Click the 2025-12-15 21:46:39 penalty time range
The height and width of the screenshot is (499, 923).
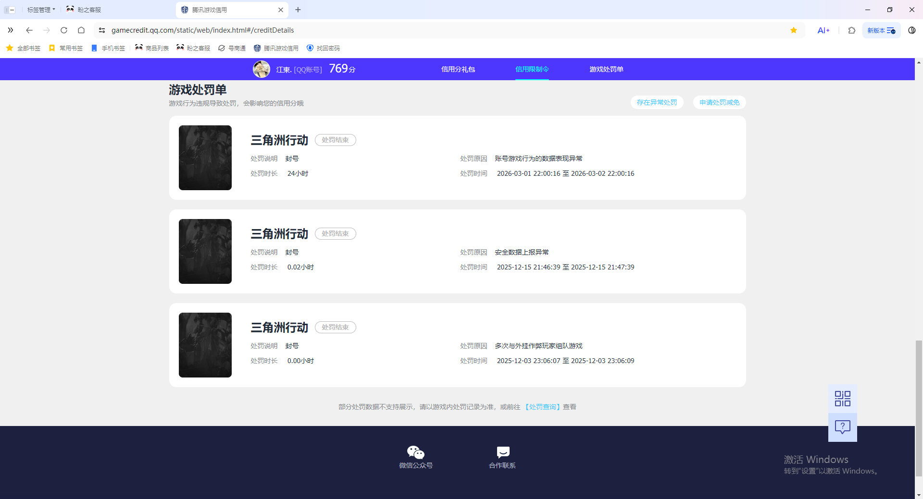click(566, 267)
